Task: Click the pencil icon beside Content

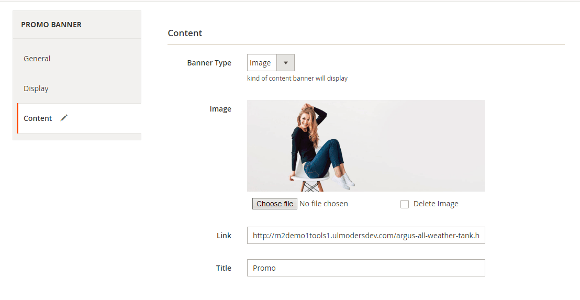Action: (64, 118)
